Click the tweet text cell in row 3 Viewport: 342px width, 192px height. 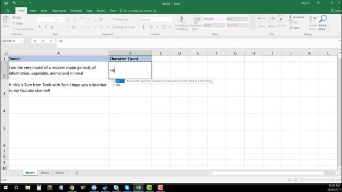[x=58, y=87]
